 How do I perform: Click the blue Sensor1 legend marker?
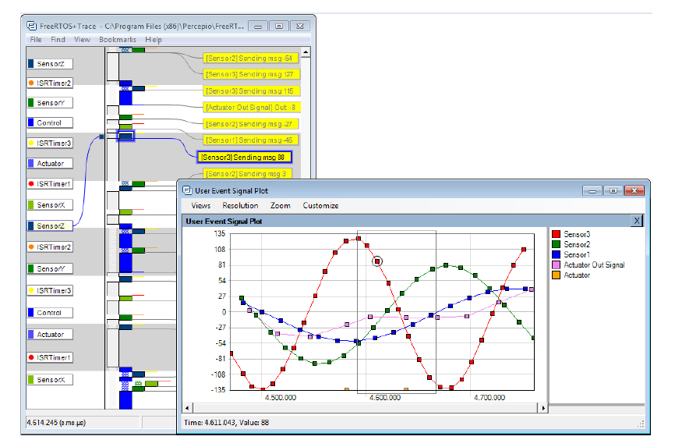click(556, 254)
